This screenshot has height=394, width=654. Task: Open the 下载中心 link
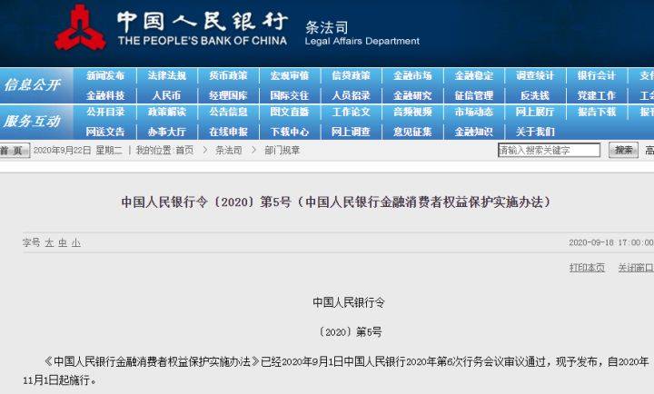[x=290, y=132]
